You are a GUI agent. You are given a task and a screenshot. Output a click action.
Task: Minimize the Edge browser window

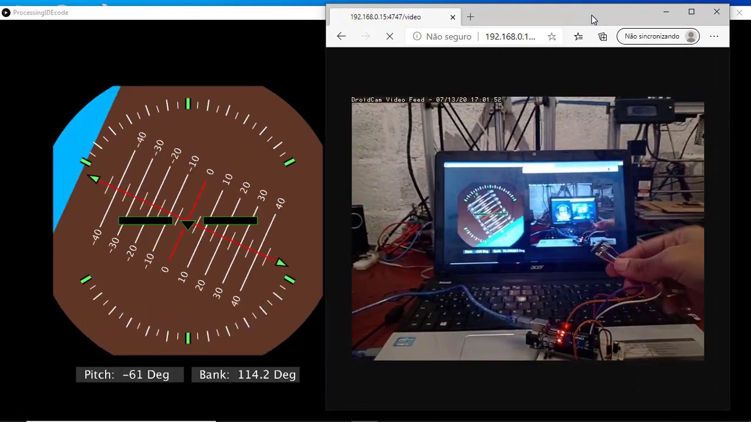pos(666,12)
